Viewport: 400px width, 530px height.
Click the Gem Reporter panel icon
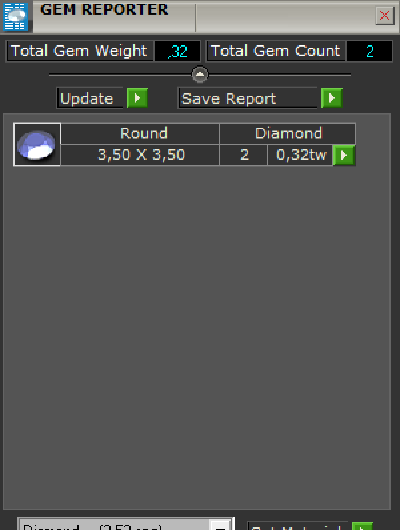click(16, 16)
